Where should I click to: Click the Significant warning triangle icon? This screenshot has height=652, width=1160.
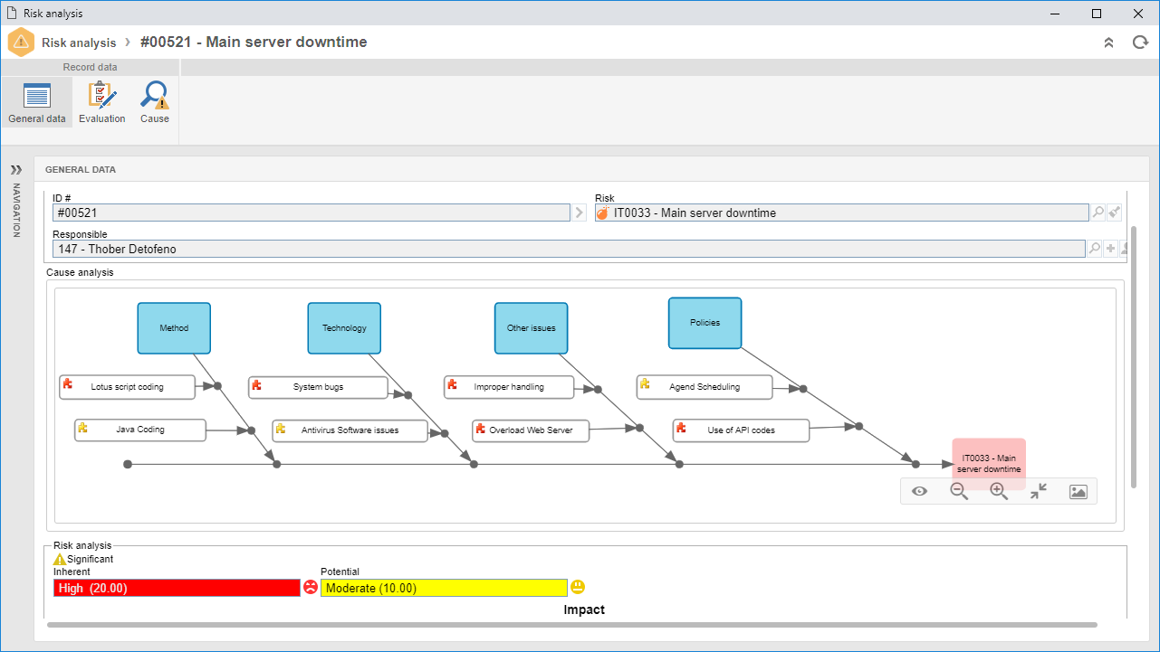point(60,559)
